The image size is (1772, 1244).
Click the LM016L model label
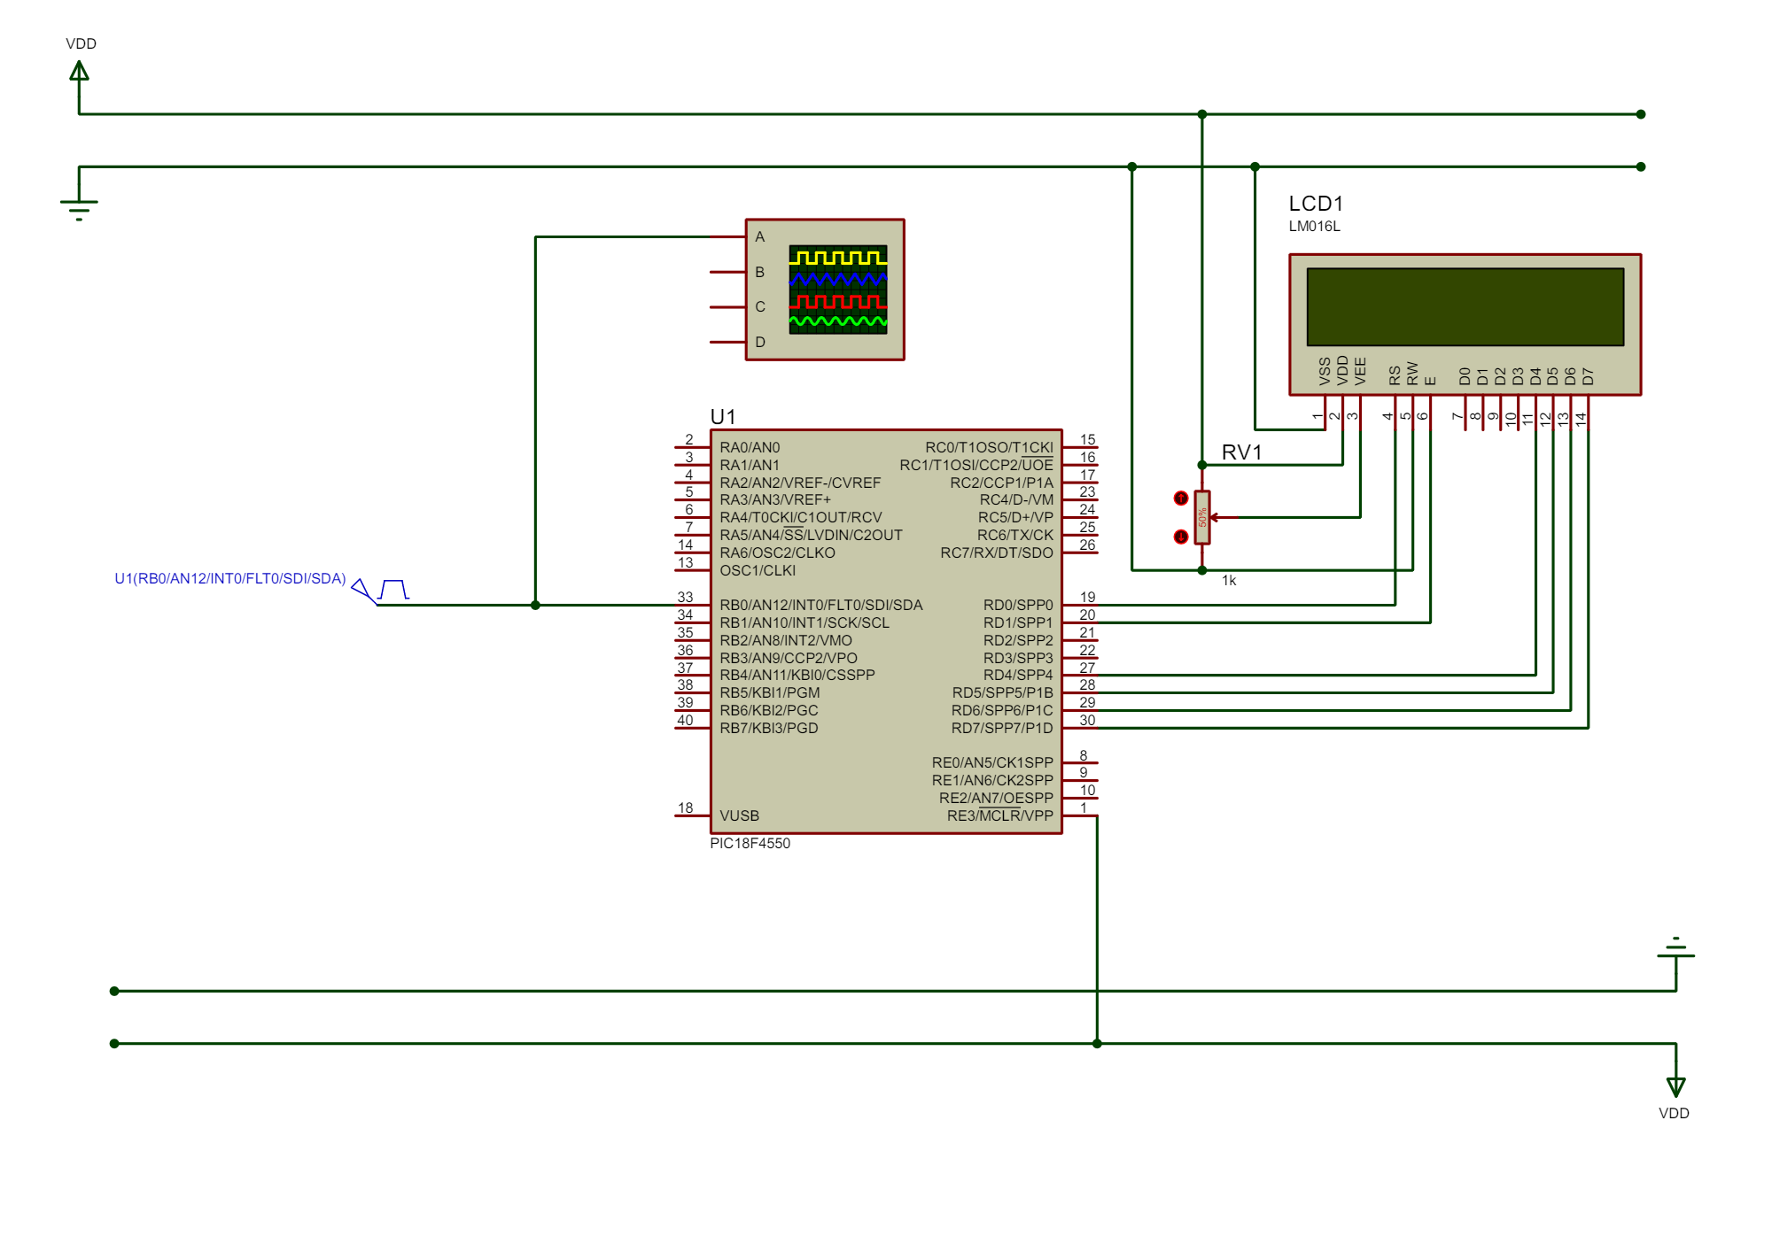pos(1314,226)
